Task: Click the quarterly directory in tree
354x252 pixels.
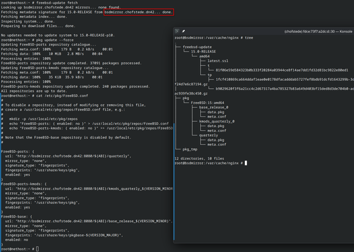Action: pyautogui.click(x=209, y=135)
